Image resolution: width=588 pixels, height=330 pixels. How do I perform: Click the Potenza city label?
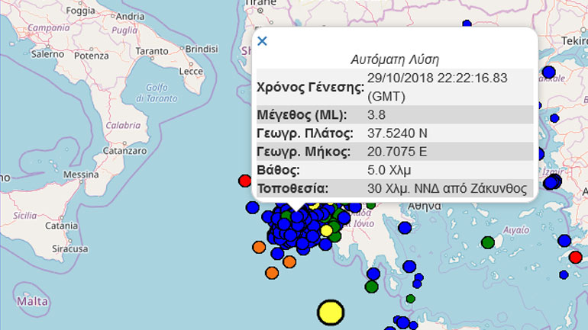click(92, 56)
